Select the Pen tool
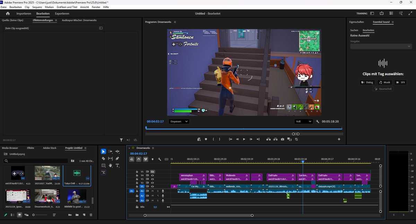 point(118,158)
